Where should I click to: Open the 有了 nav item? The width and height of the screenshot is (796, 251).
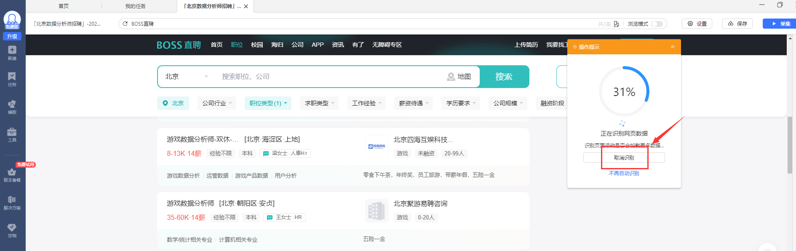[358, 45]
